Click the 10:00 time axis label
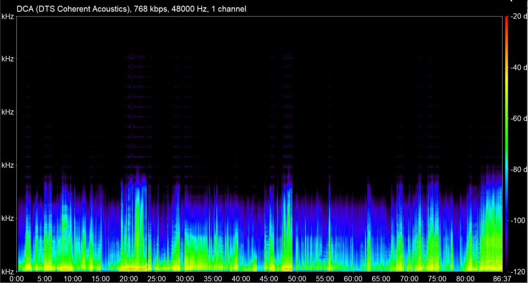 coord(72,279)
